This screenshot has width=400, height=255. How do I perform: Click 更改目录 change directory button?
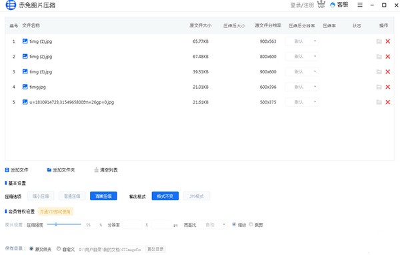coord(155,249)
